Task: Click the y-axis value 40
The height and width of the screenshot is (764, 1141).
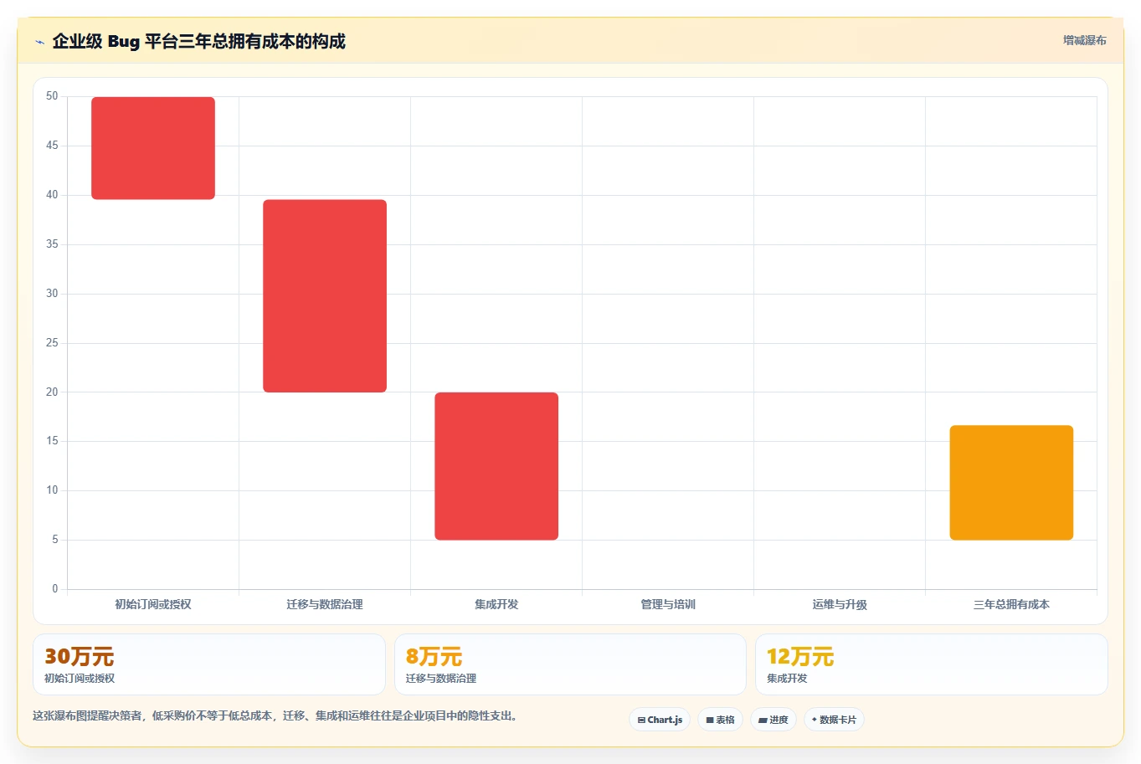Action: [x=52, y=195]
